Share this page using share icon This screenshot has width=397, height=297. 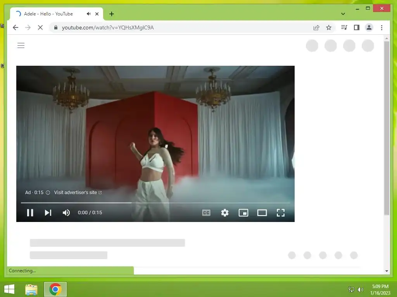click(316, 27)
